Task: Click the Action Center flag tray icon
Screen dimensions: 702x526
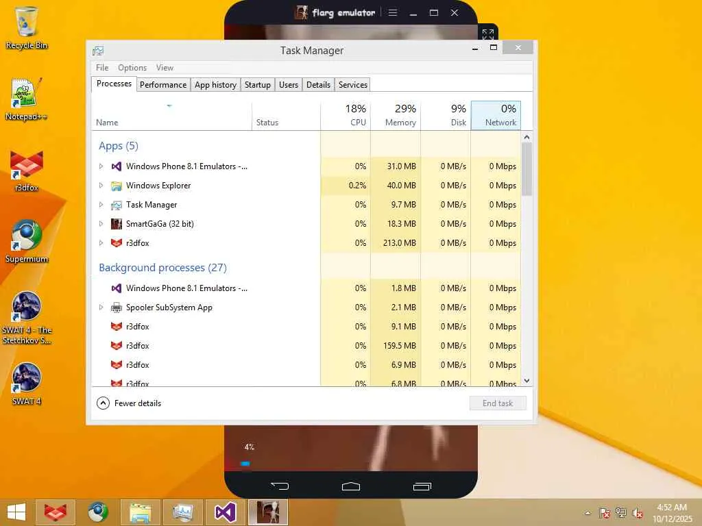Action: coord(604,512)
